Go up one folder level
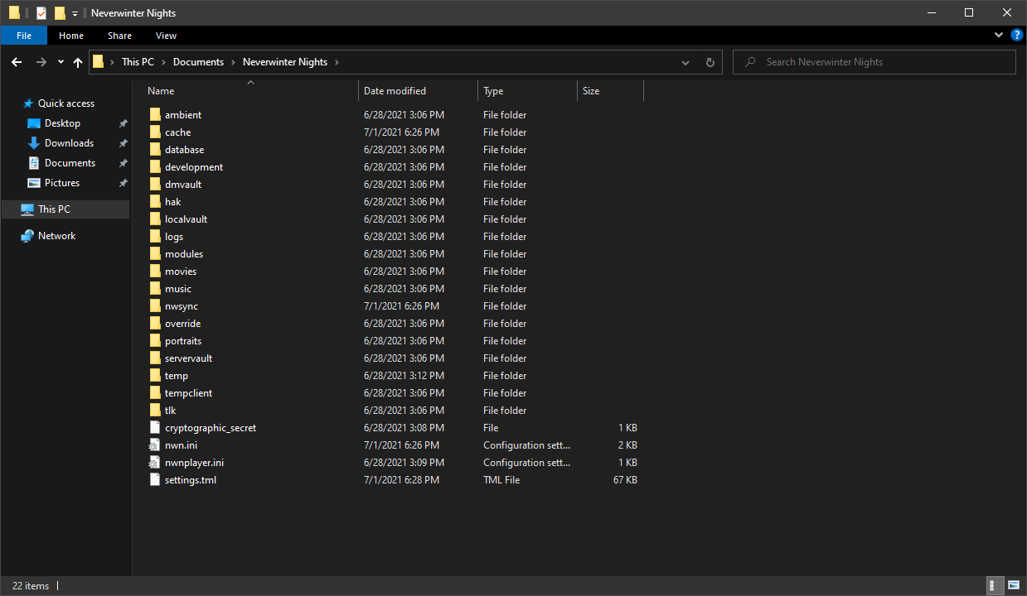Image resolution: width=1027 pixels, height=596 pixels. click(78, 62)
